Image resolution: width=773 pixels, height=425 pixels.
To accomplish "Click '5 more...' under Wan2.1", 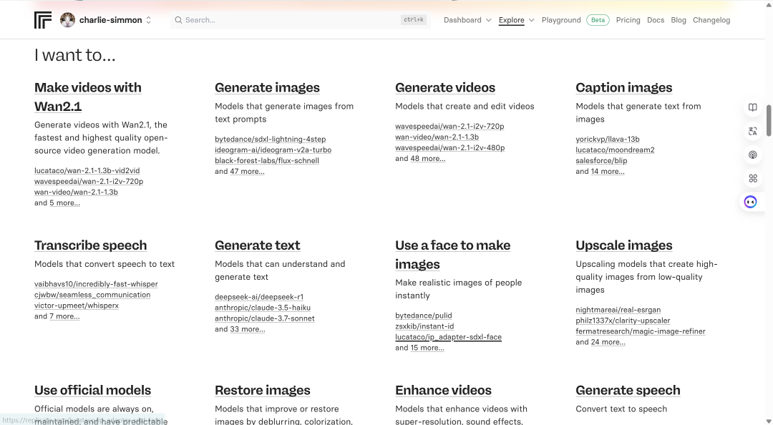I will (x=64, y=203).
